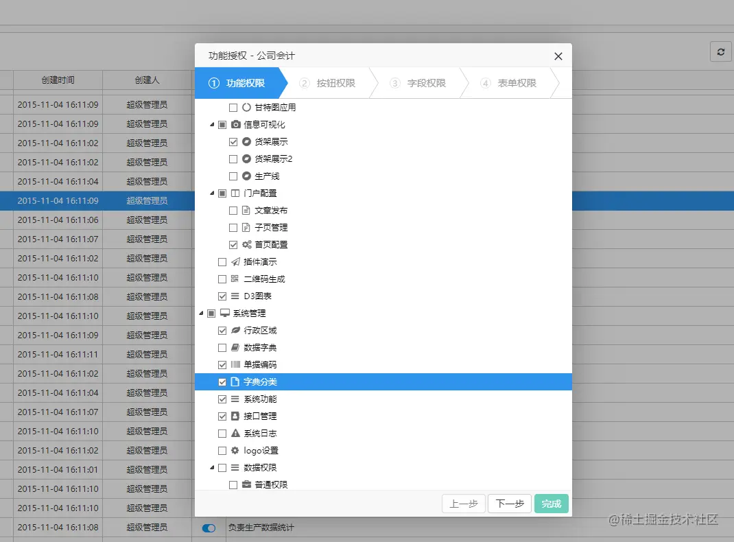Toggle the 信息可视化 partial checkbox
This screenshot has width=734, height=542.
click(222, 125)
